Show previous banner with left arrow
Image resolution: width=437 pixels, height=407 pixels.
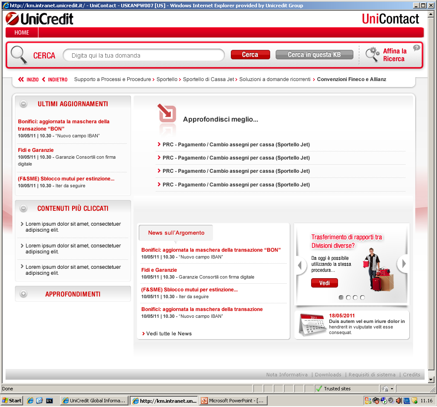click(x=300, y=265)
